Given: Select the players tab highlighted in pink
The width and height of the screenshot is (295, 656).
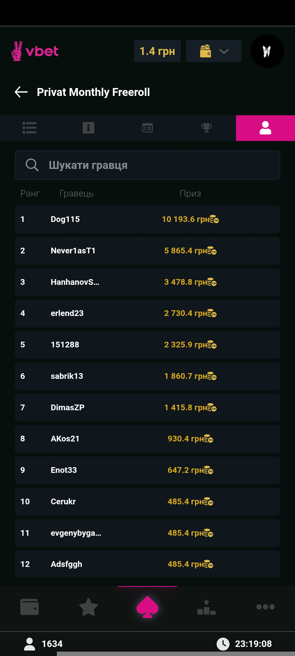Looking at the screenshot, I should (265, 128).
